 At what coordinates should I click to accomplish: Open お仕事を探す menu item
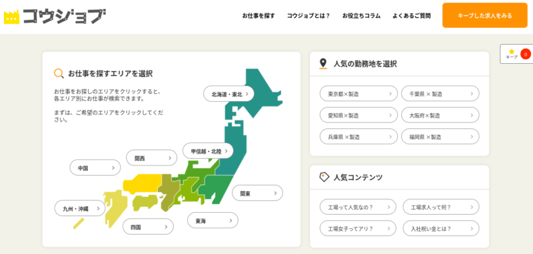point(259,15)
